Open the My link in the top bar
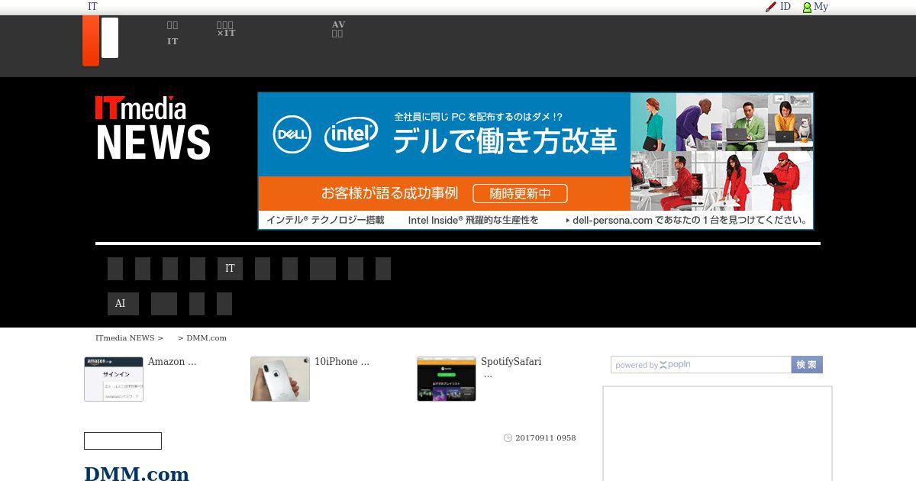The height and width of the screenshot is (481, 916). (x=821, y=7)
